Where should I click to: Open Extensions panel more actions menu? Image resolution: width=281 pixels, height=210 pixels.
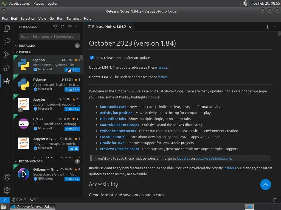tap(77, 27)
